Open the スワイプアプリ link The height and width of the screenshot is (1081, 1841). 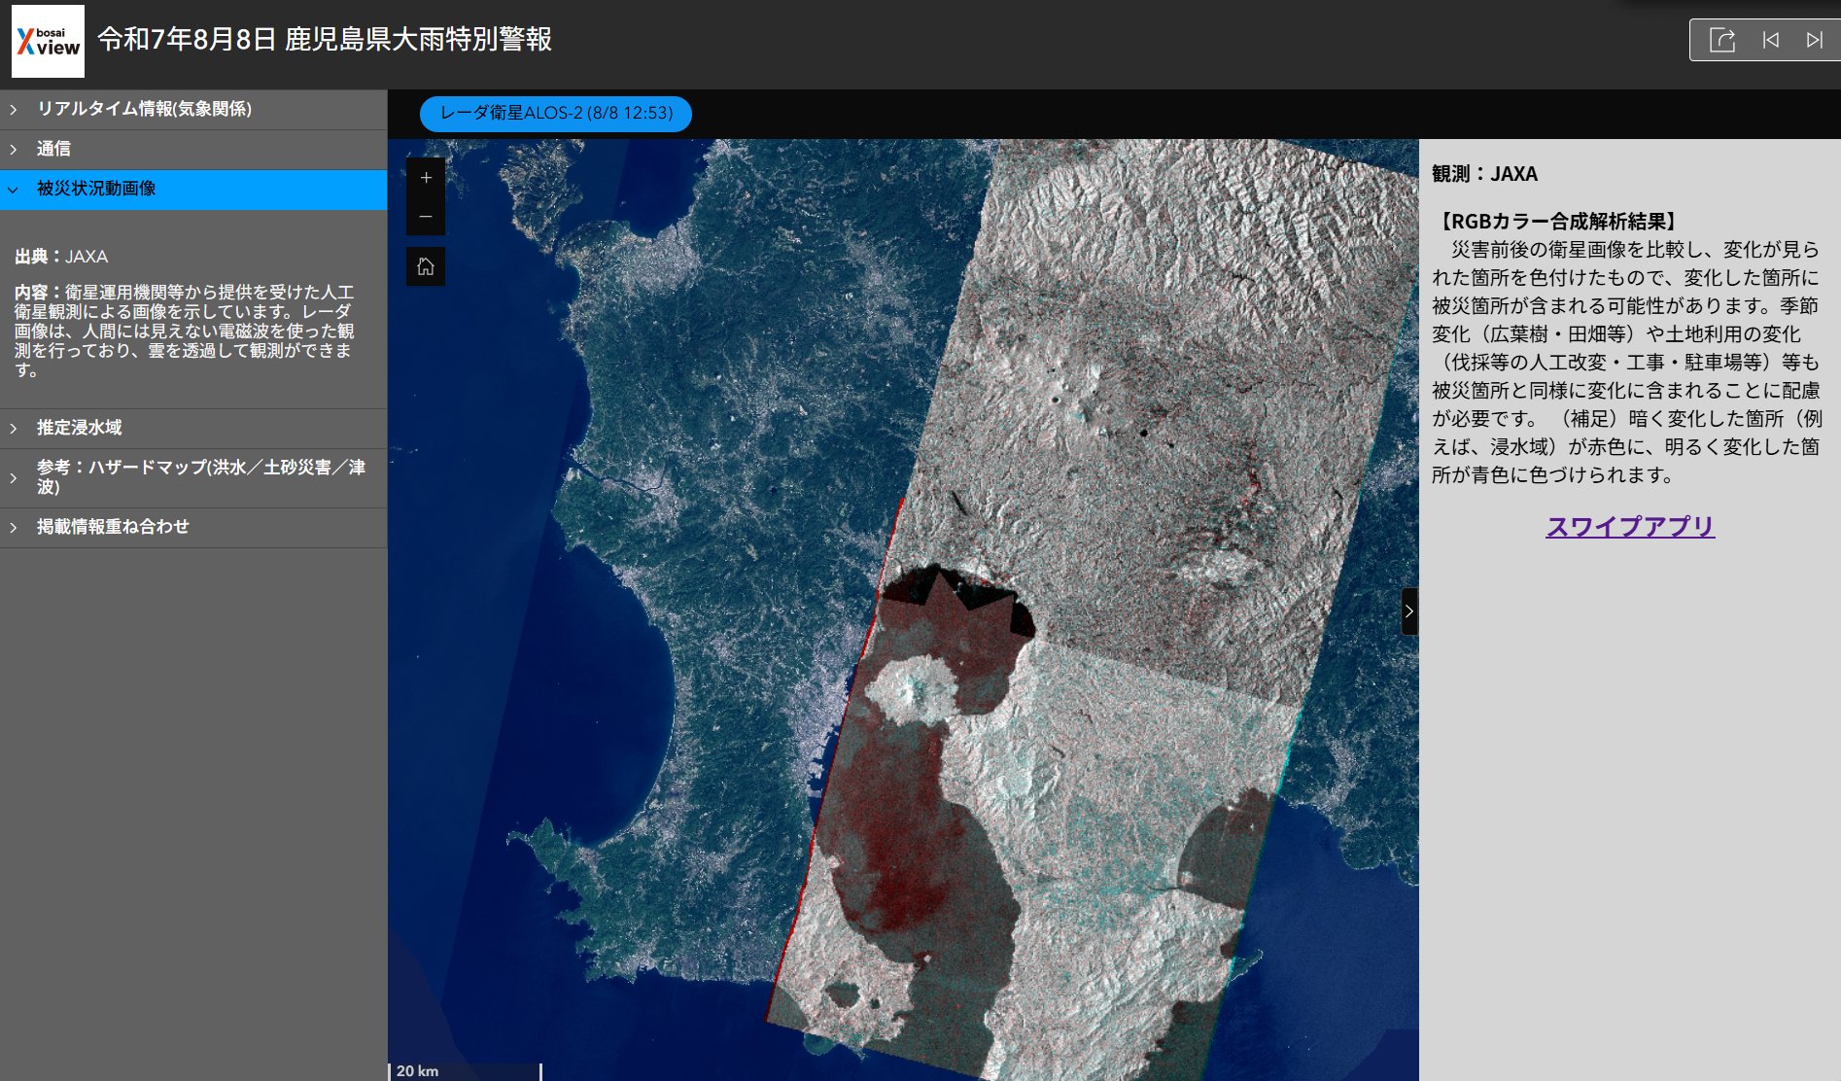[x=1630, y=527]
